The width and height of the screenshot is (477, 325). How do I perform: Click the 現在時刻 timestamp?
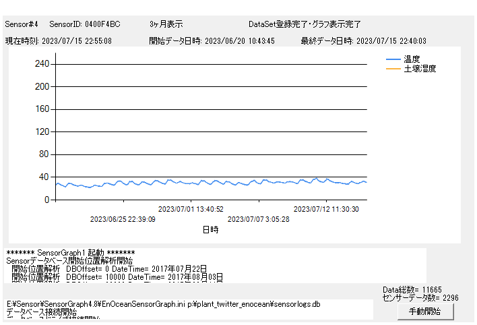59,40
